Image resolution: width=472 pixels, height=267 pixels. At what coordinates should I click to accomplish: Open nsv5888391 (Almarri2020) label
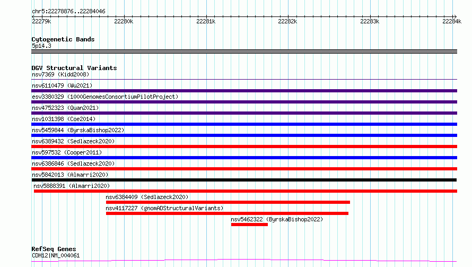[x=72, y=186]
